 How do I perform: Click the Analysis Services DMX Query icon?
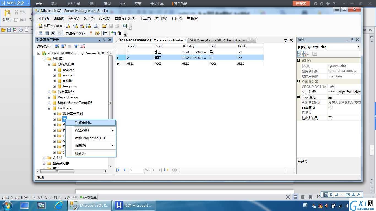pos(82,26)
